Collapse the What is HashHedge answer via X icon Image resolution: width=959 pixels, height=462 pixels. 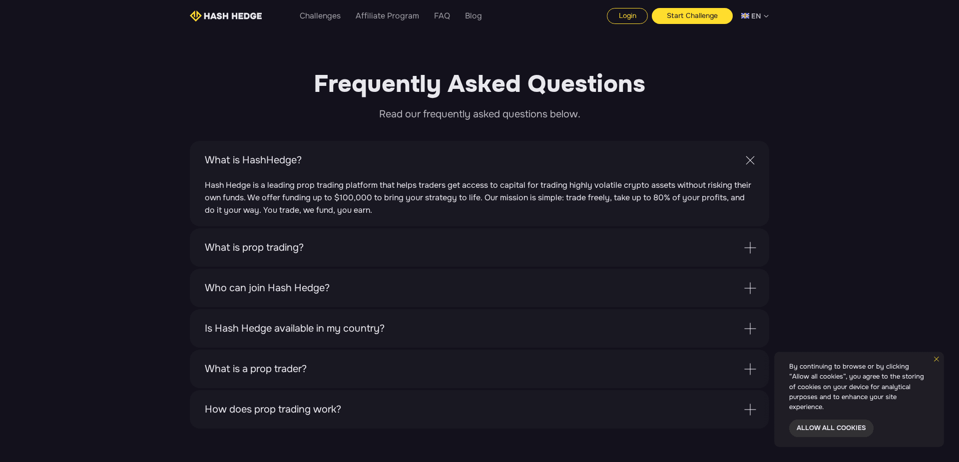pyautogui.click(x=750, y=160)
